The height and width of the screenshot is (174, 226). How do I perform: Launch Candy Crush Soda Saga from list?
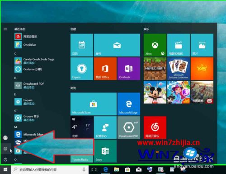39,61
